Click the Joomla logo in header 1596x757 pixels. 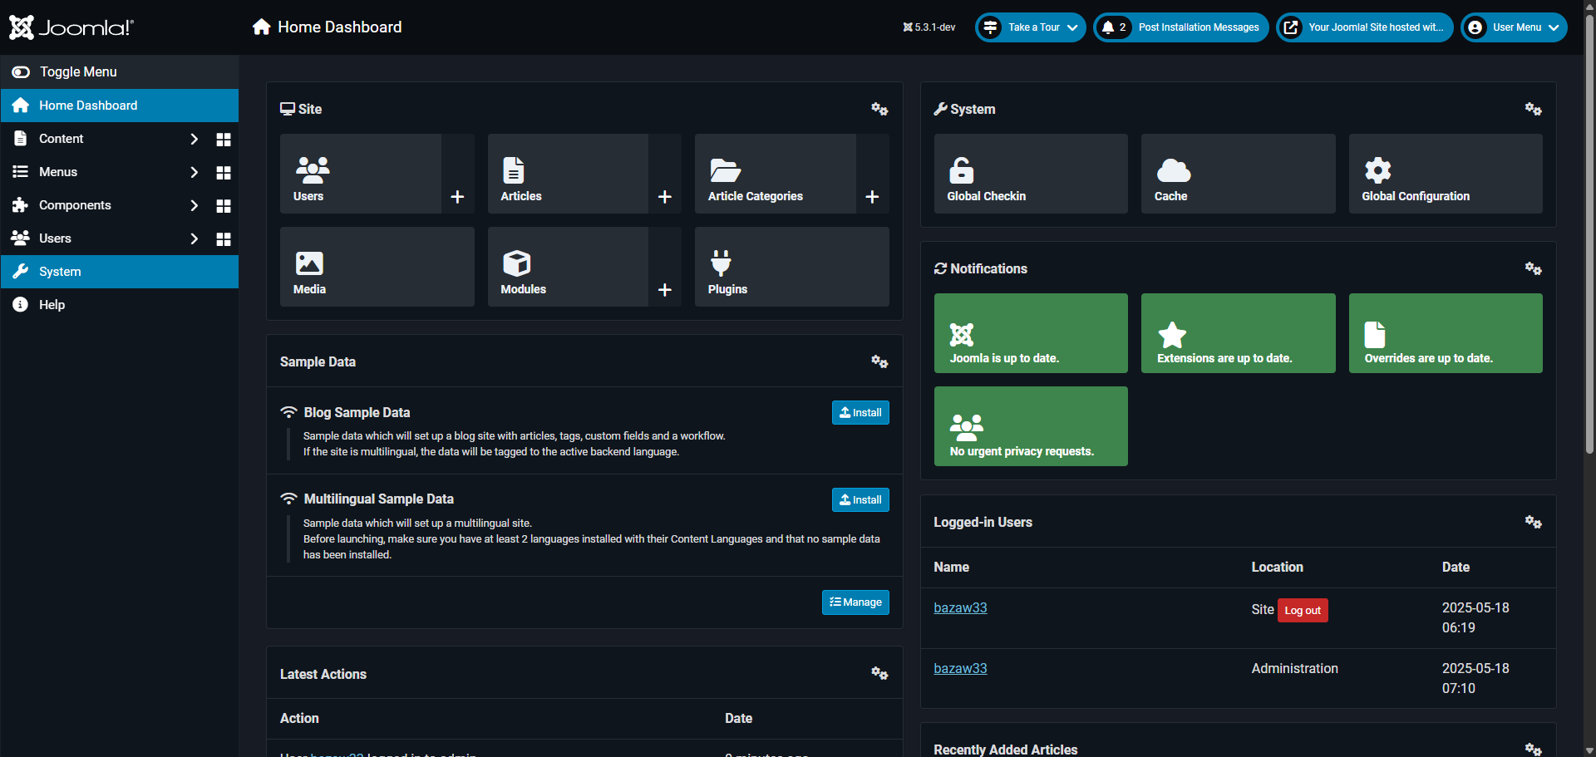(71, 27)
